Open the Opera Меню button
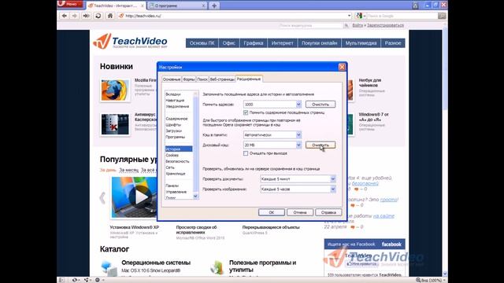This screenshot has height=283, width=504. (70, 4)
